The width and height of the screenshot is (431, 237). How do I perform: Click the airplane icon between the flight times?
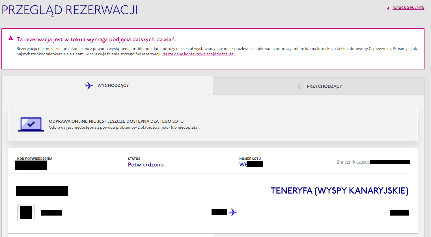point(233,212)
